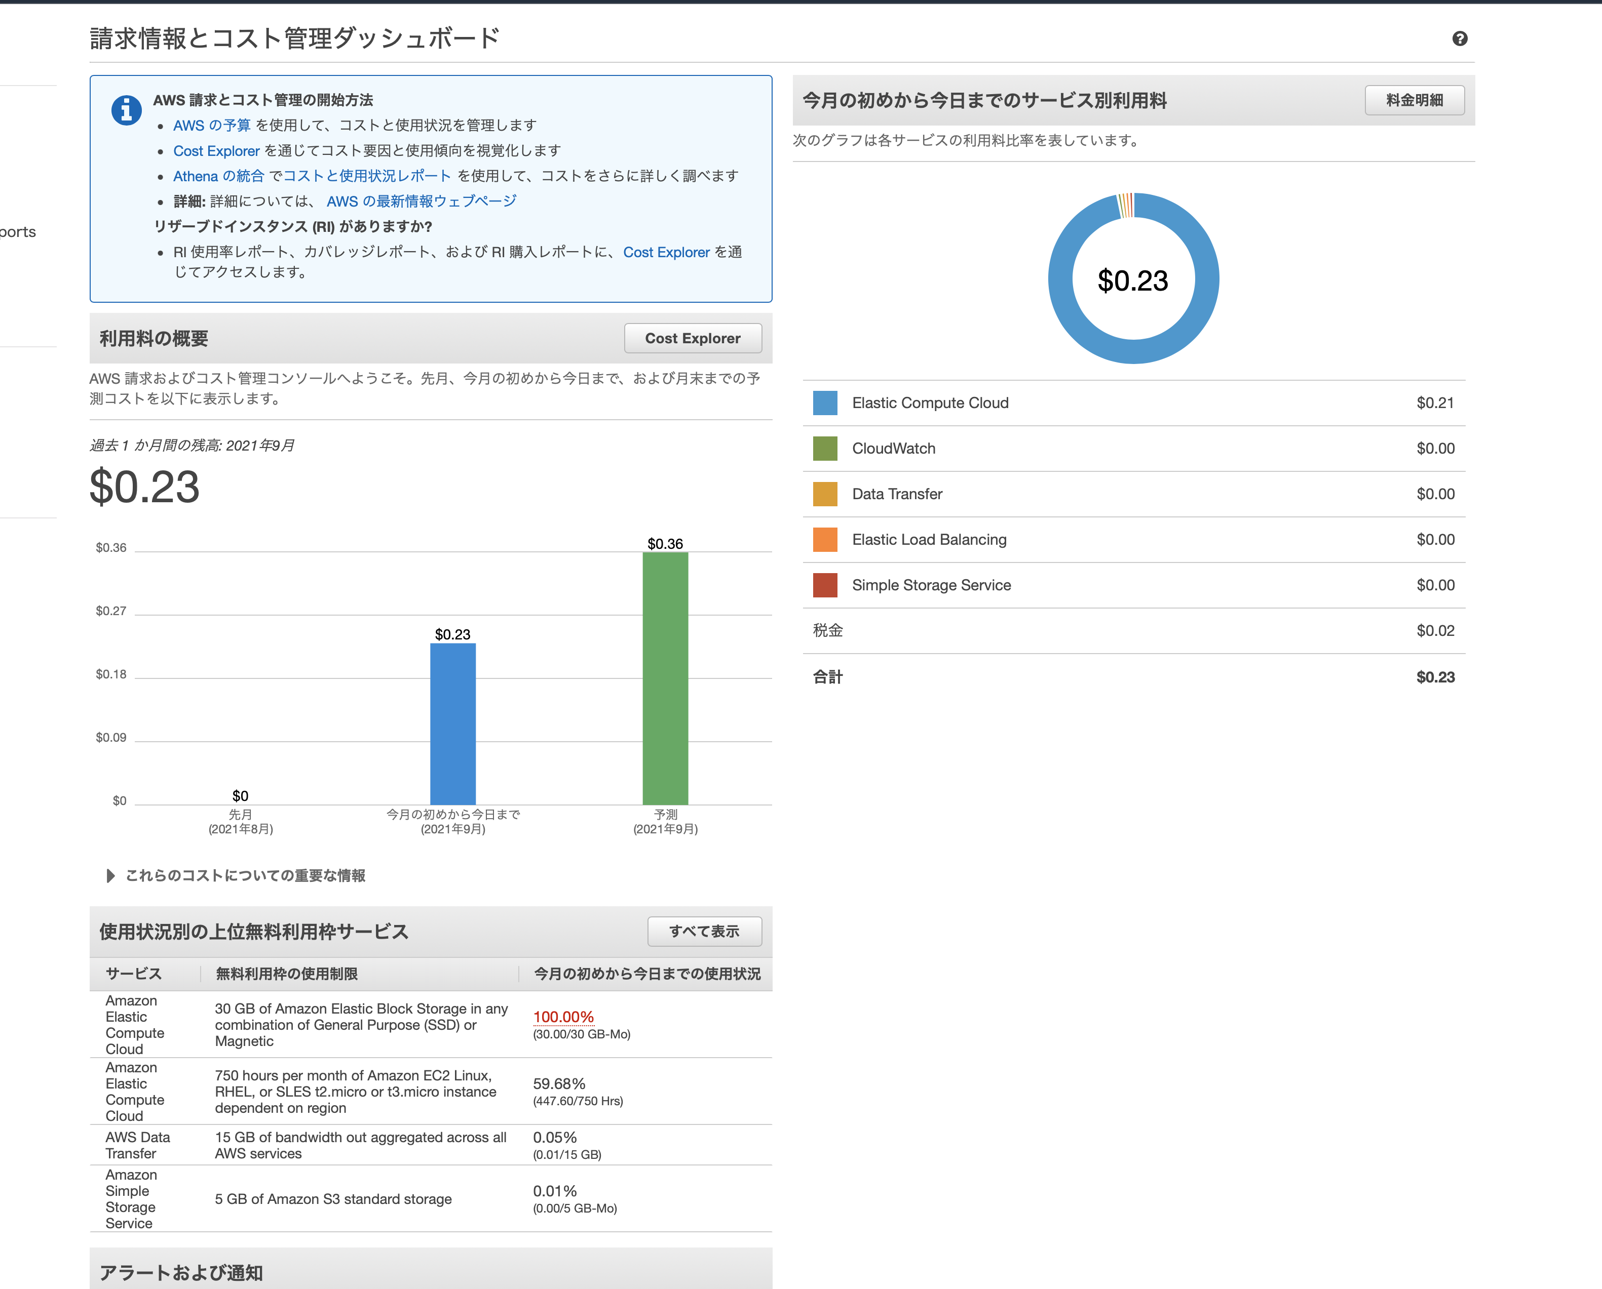
Task: Click the Elastic Compute Cloud legend square
Action: pyautogui.click(x=825, y=402)
